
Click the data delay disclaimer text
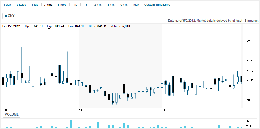pos(213,21)
